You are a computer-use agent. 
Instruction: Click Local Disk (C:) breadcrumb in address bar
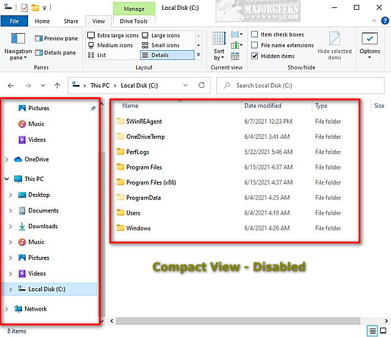(139, 86)
